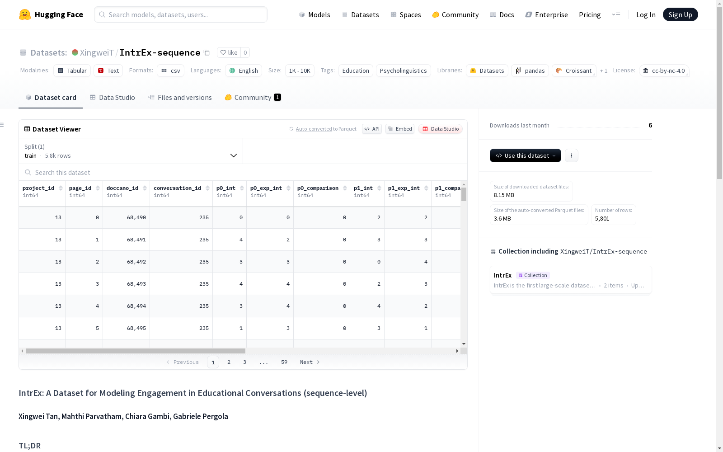
Task: Sort table by project_id column
Action: click(x=61, y=188)
